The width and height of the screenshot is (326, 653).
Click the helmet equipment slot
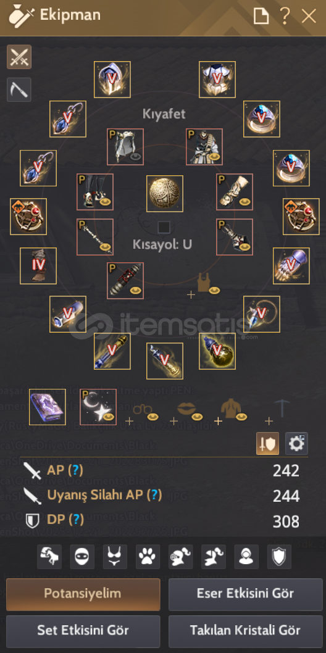(112, 80)
